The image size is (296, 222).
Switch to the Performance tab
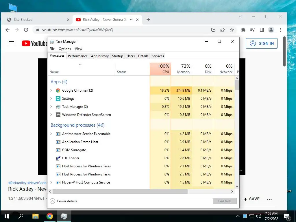coord(78,56)
